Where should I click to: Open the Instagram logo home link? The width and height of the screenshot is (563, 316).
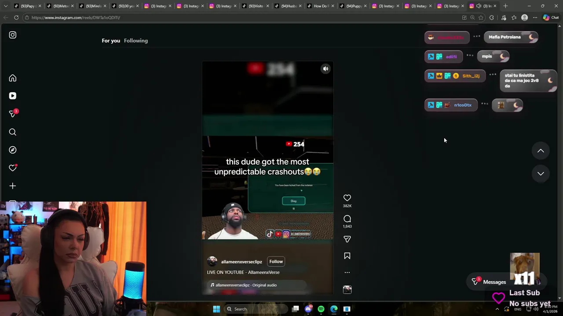pos(13,35)
